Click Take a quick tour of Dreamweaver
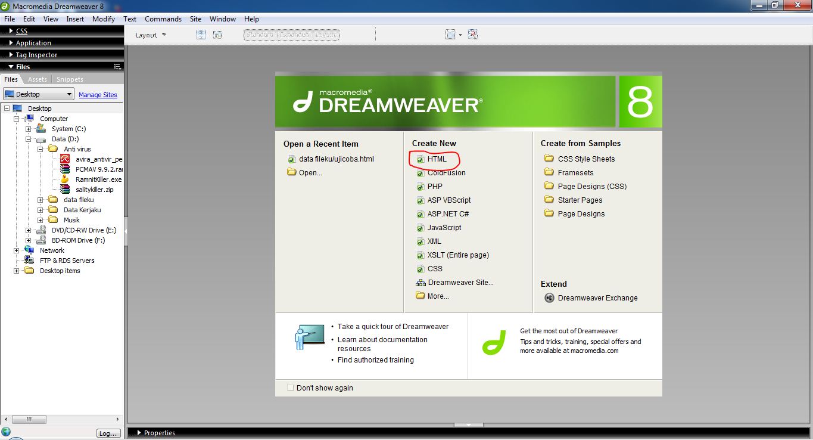This screenshot has height=440, width=813. pyautogui.click(x=393, y=327)
